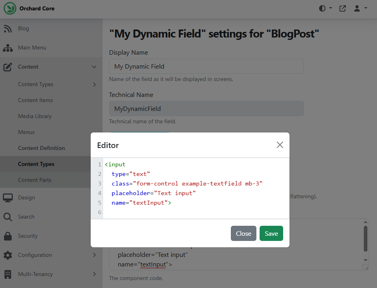Click code line 1 "<input"

tap(115, 164)
